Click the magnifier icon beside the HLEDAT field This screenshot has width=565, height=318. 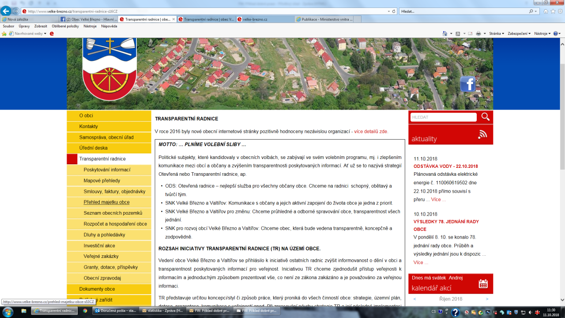coord(485,117)
